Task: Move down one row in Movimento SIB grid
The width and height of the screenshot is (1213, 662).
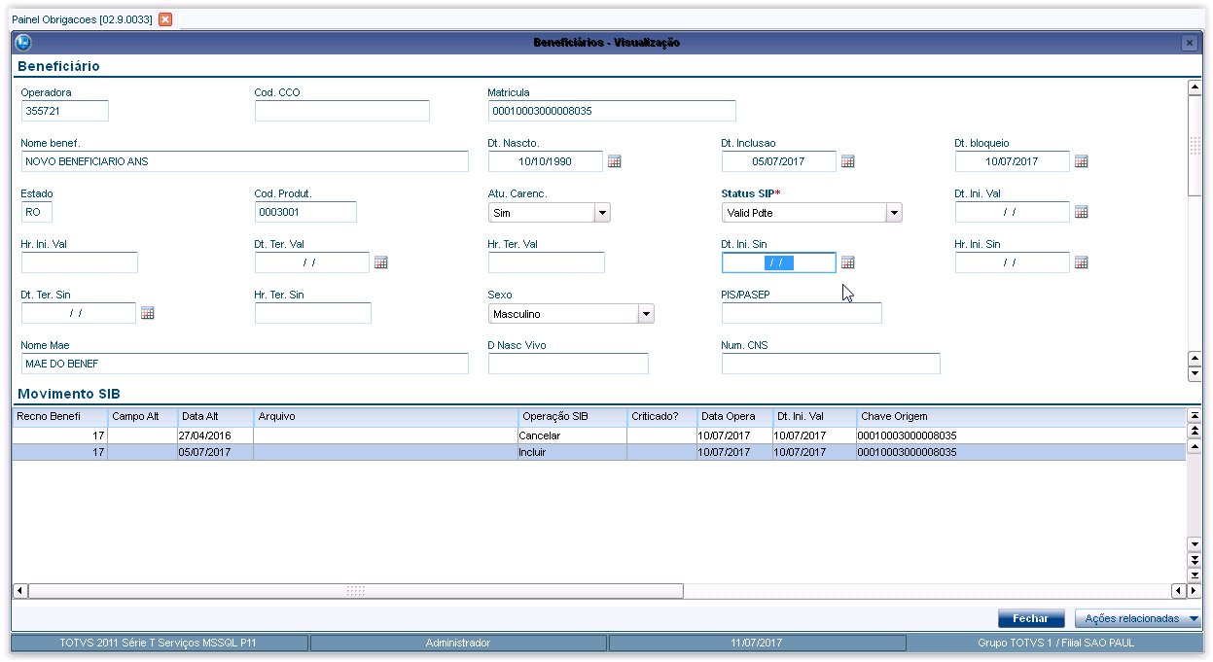Action: coord(1195,544)
